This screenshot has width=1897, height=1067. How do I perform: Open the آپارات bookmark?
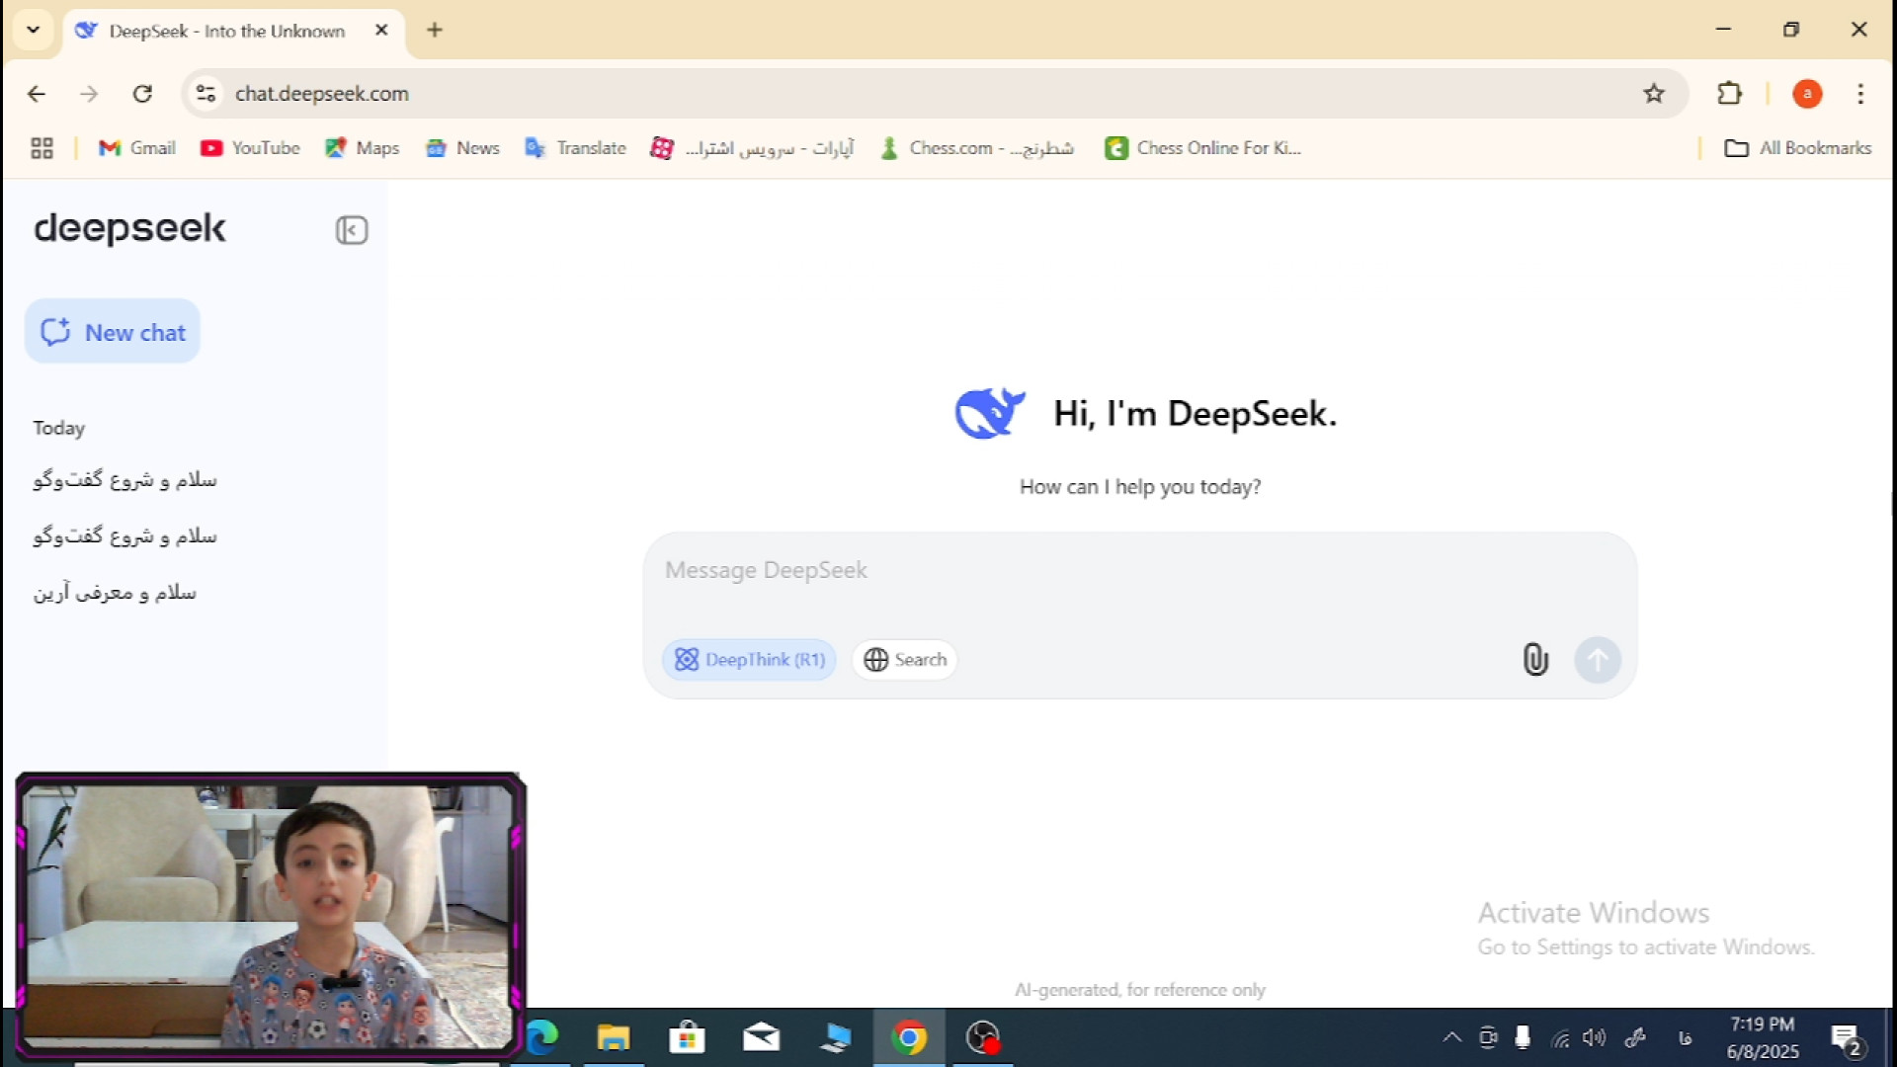[752, 148]
